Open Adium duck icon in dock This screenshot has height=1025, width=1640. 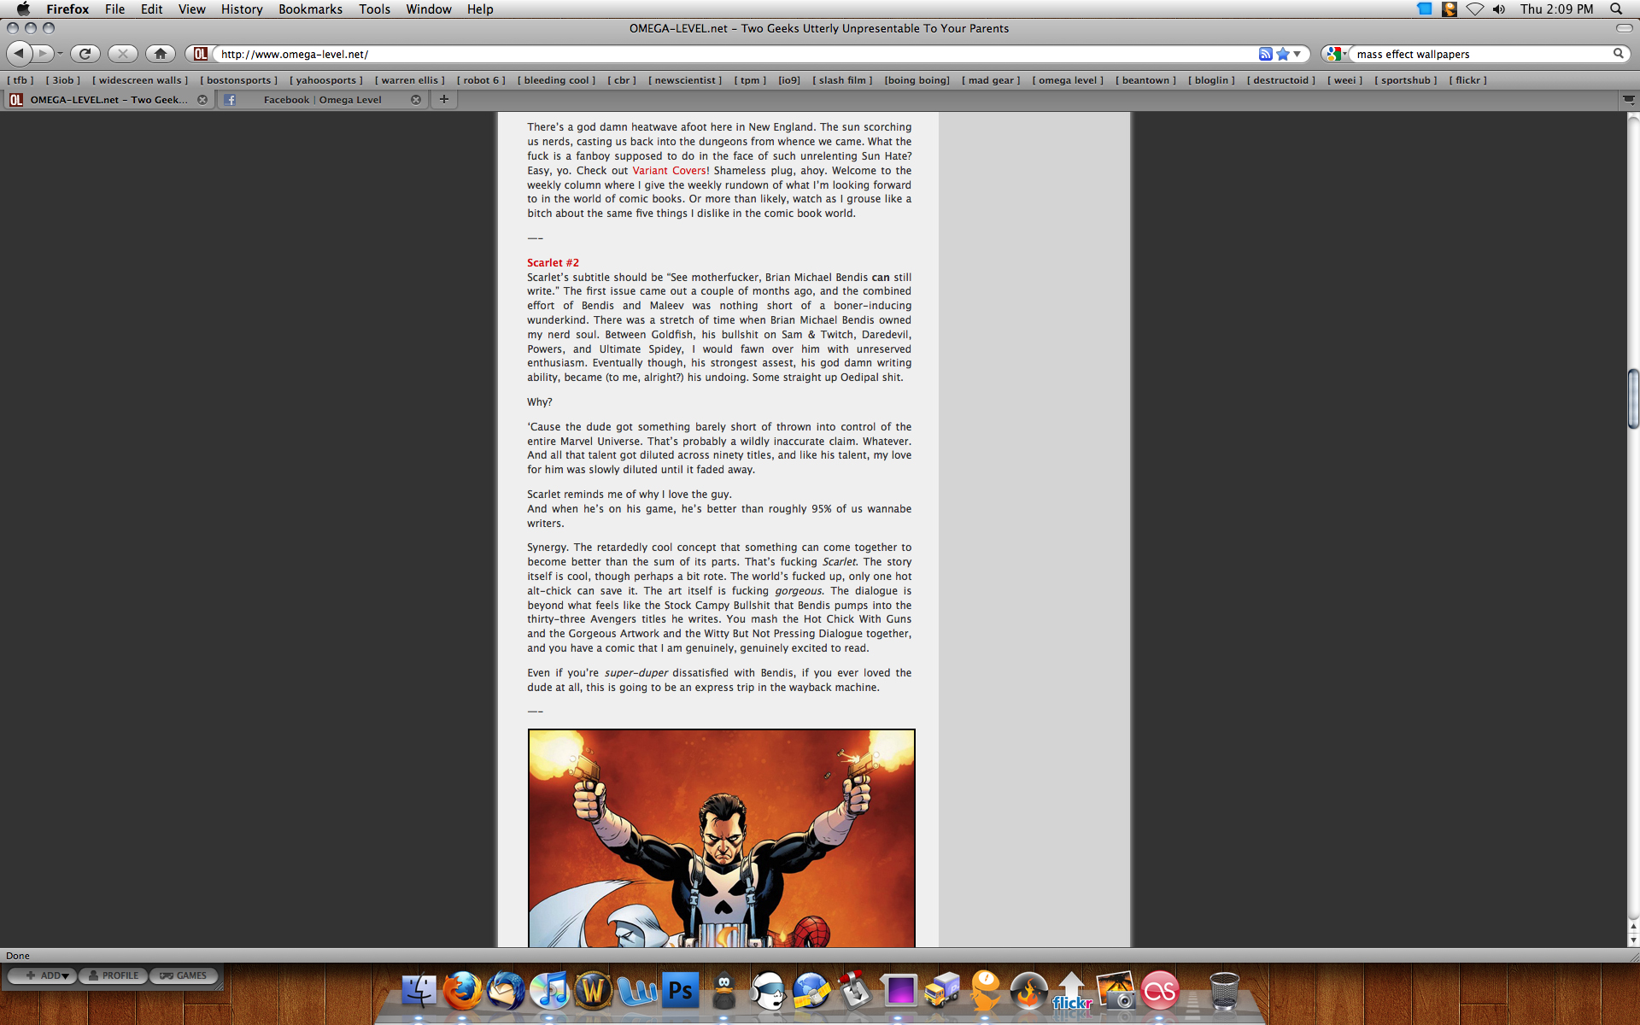click(x=723, y=991)
